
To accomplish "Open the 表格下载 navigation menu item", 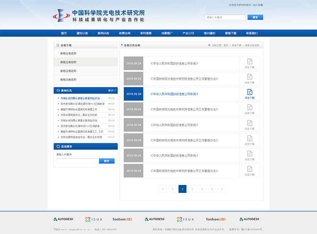I will click(x=231, y=33).
